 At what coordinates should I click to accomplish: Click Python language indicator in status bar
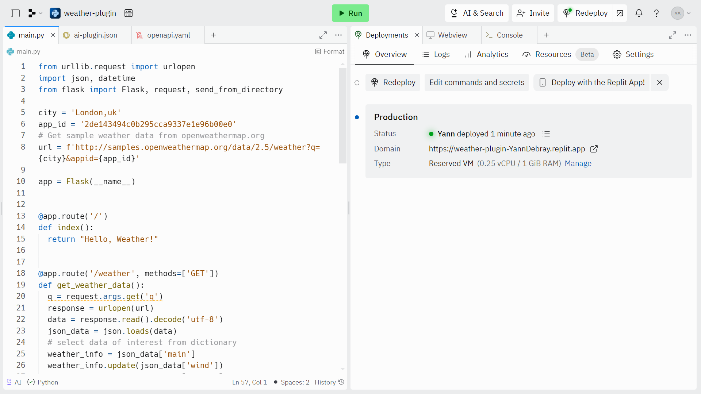click(43, 382)
